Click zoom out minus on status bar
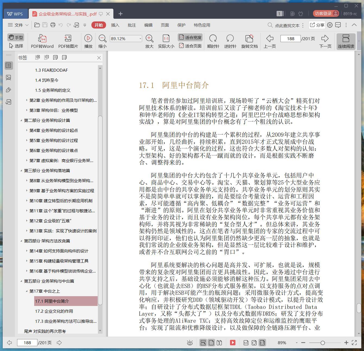This screenshot has height=351, width=364. (x=303, y=343)
